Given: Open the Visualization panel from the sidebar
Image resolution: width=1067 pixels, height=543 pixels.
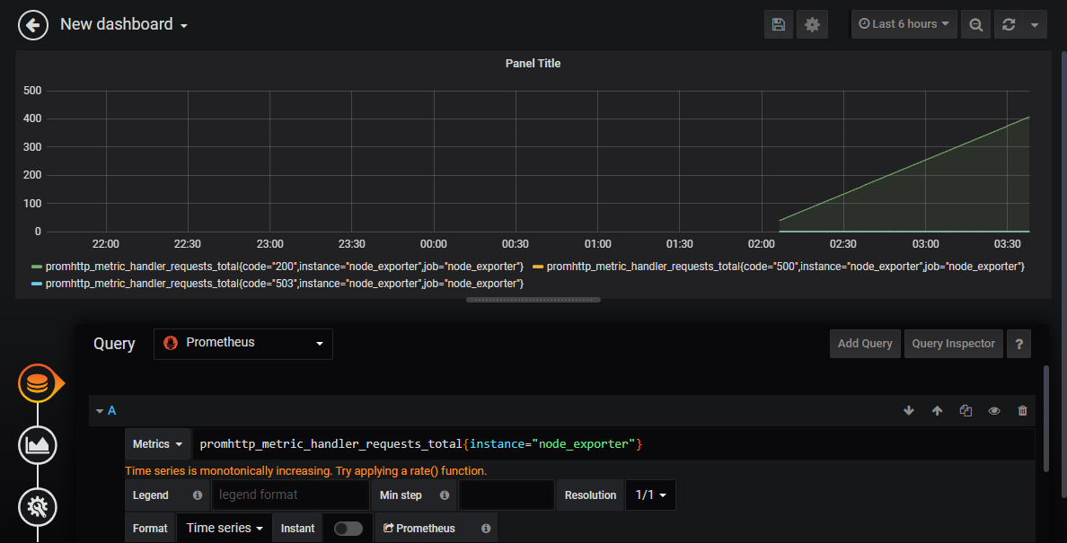Looking at the screenshot, I should 38,444.
